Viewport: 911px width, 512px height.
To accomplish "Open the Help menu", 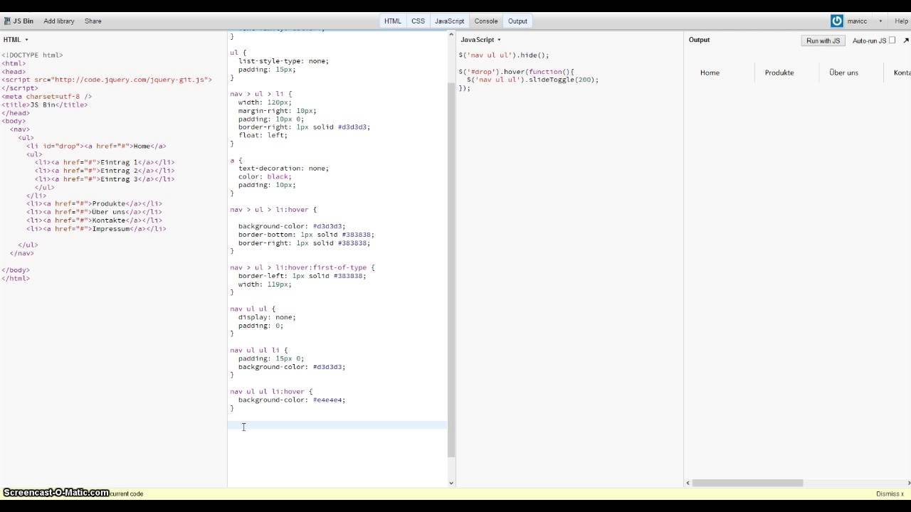I will coord(901,21).
